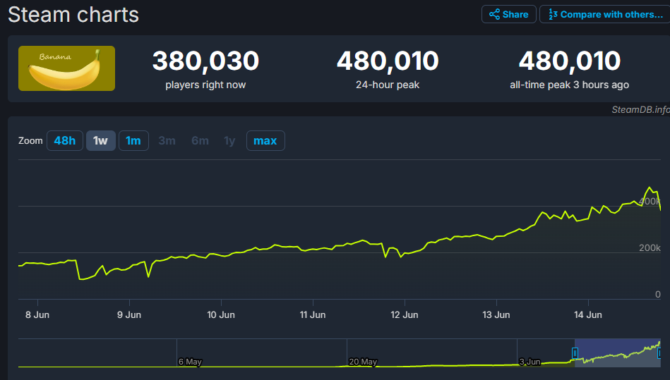670x380 pixels.
Task: Switch chart zoom to 1m
Action: click(133, 141)
